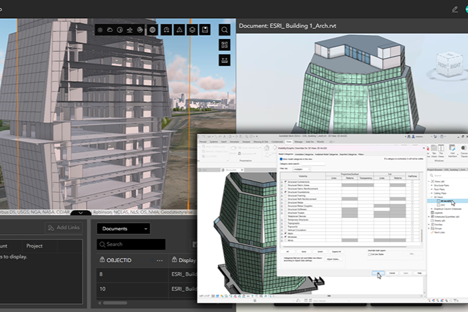
Task: Click Add Links button
Action: [64, 227]
